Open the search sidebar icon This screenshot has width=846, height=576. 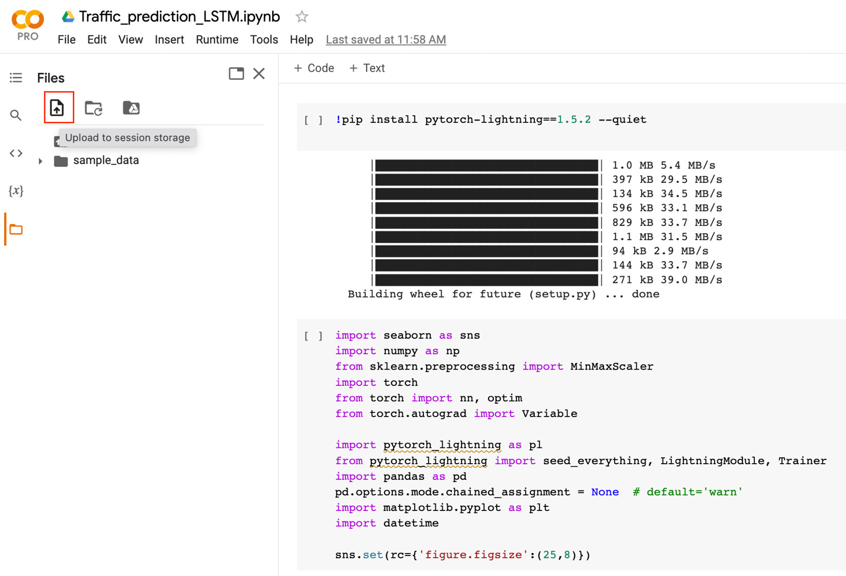pos(16,115)
